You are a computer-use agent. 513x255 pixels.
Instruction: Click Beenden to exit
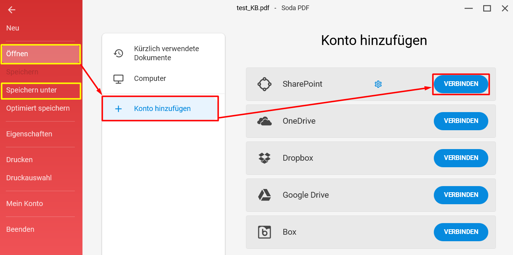click(x=20, y=229)
